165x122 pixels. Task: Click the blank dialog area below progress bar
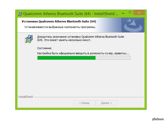[x=81, y=78]
